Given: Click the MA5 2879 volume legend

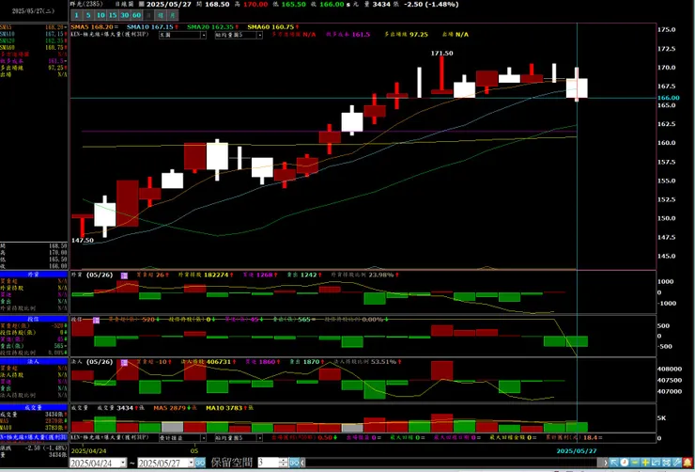Looking at the screenshot, I should coord(170,408).
